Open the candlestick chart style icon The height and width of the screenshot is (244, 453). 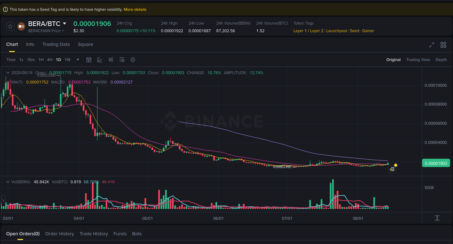[111, 60]
